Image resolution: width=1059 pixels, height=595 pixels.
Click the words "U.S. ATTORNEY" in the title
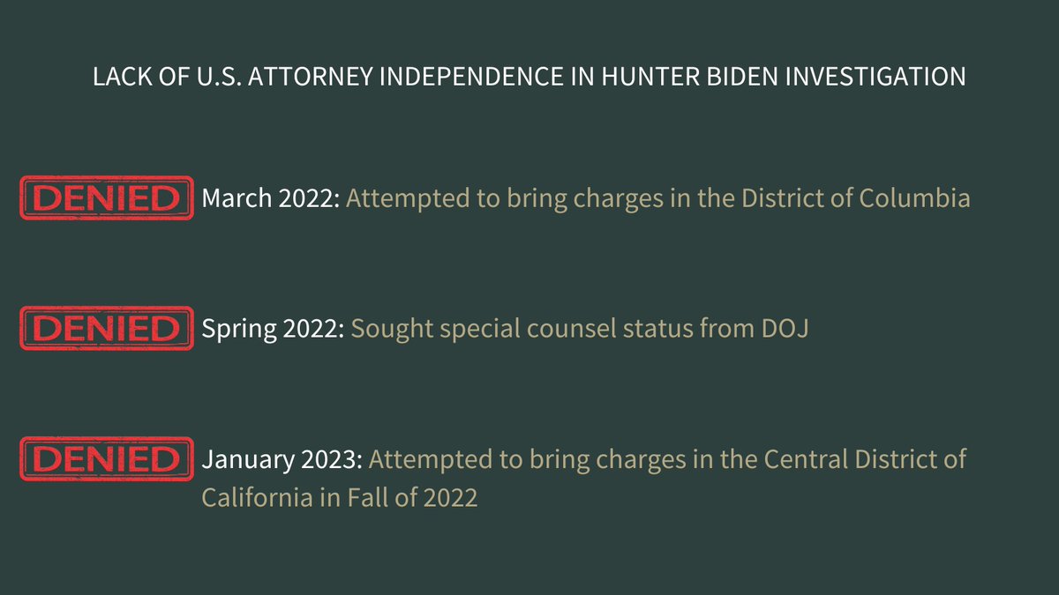pyautogui.click(x=233, y=77)
